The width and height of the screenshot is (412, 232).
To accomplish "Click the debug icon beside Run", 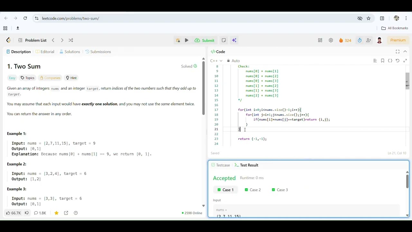I will (x=178, y=40).
